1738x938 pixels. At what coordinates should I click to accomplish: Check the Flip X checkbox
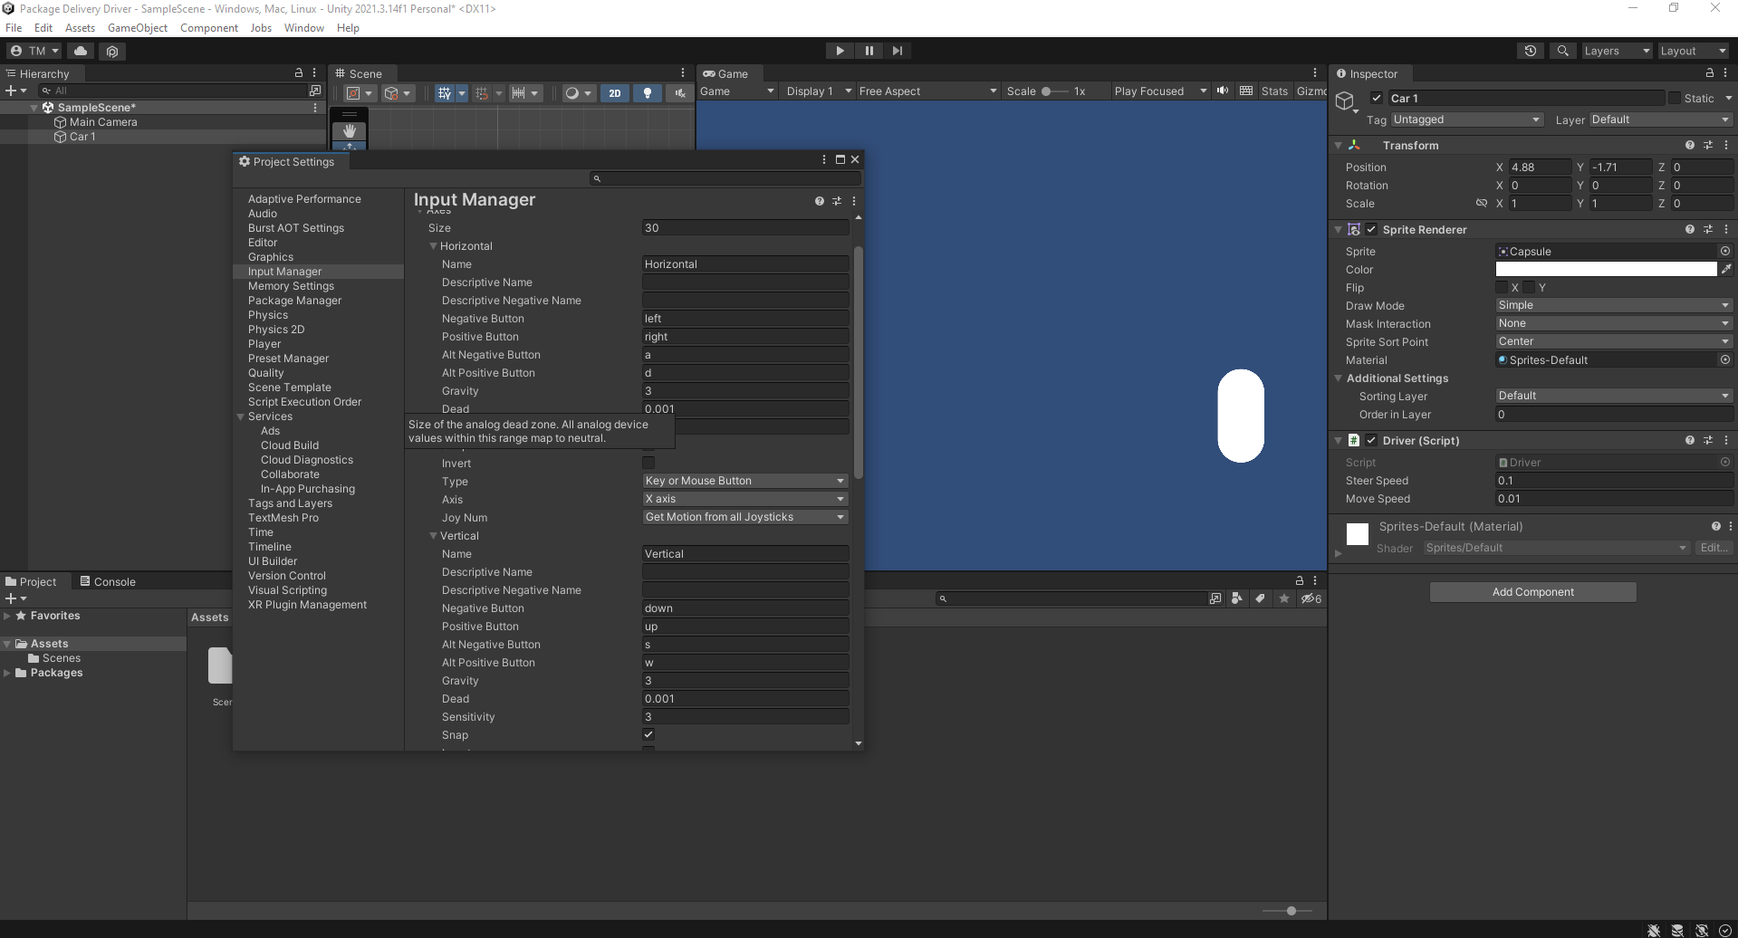click(x=1502, y=287)
